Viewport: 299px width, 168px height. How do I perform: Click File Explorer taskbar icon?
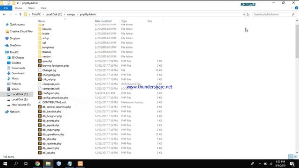click(48, 164)
